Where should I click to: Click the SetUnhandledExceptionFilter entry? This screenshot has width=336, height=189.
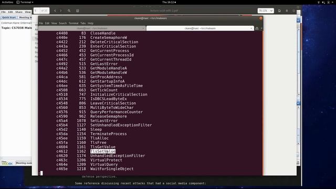click(x=121, y=125)
